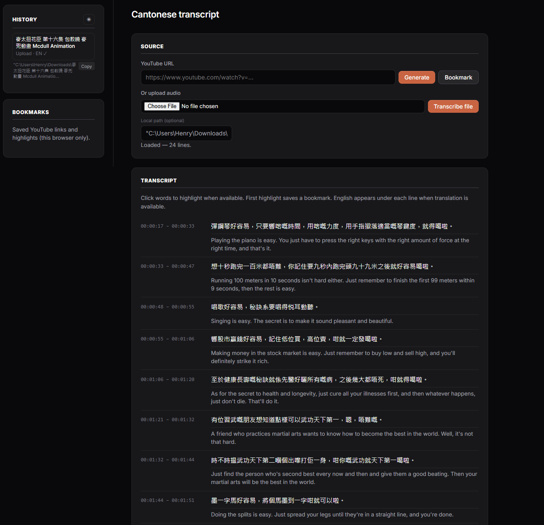This screenshot has height=525, width=544.
Task: Select timestamp 00:01:06 – 00:01:20
Action: (167, 379)
